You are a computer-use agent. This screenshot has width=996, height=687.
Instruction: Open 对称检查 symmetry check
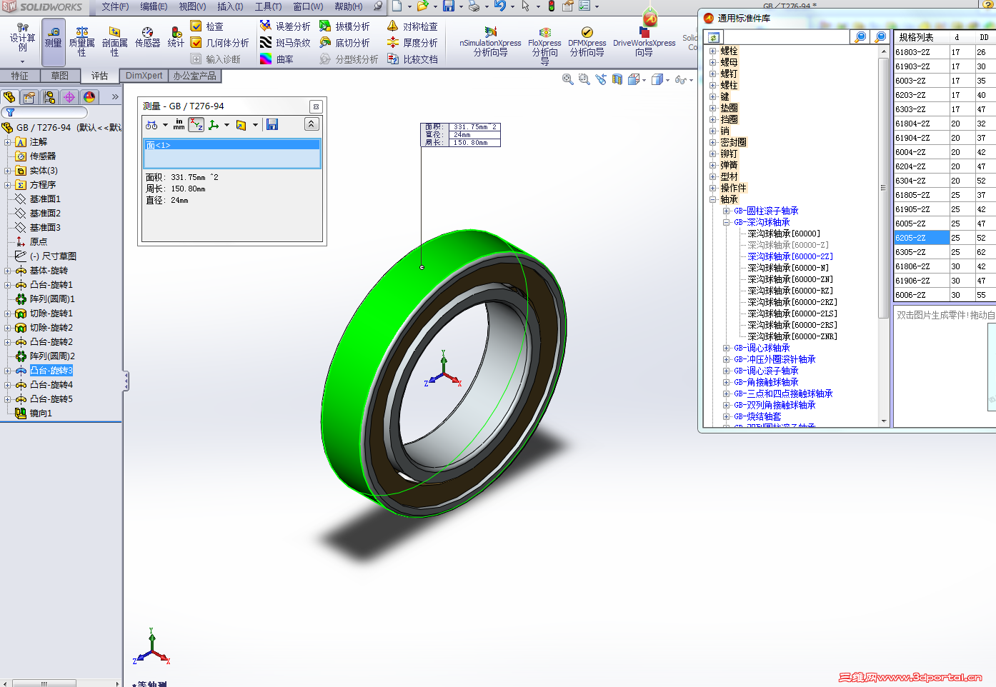pos(412,26)
